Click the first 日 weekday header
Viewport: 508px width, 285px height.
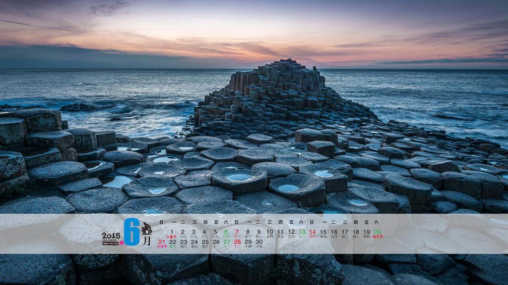pyautogui.click(x=161, y=222)
